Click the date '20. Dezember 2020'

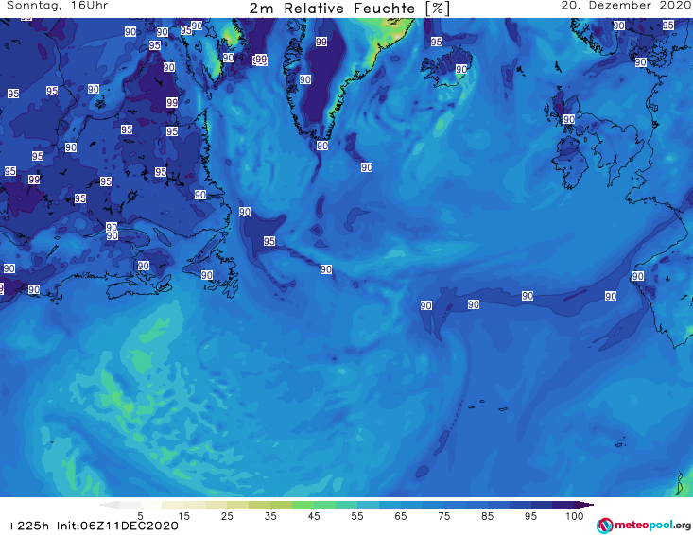tap(626, 6)
